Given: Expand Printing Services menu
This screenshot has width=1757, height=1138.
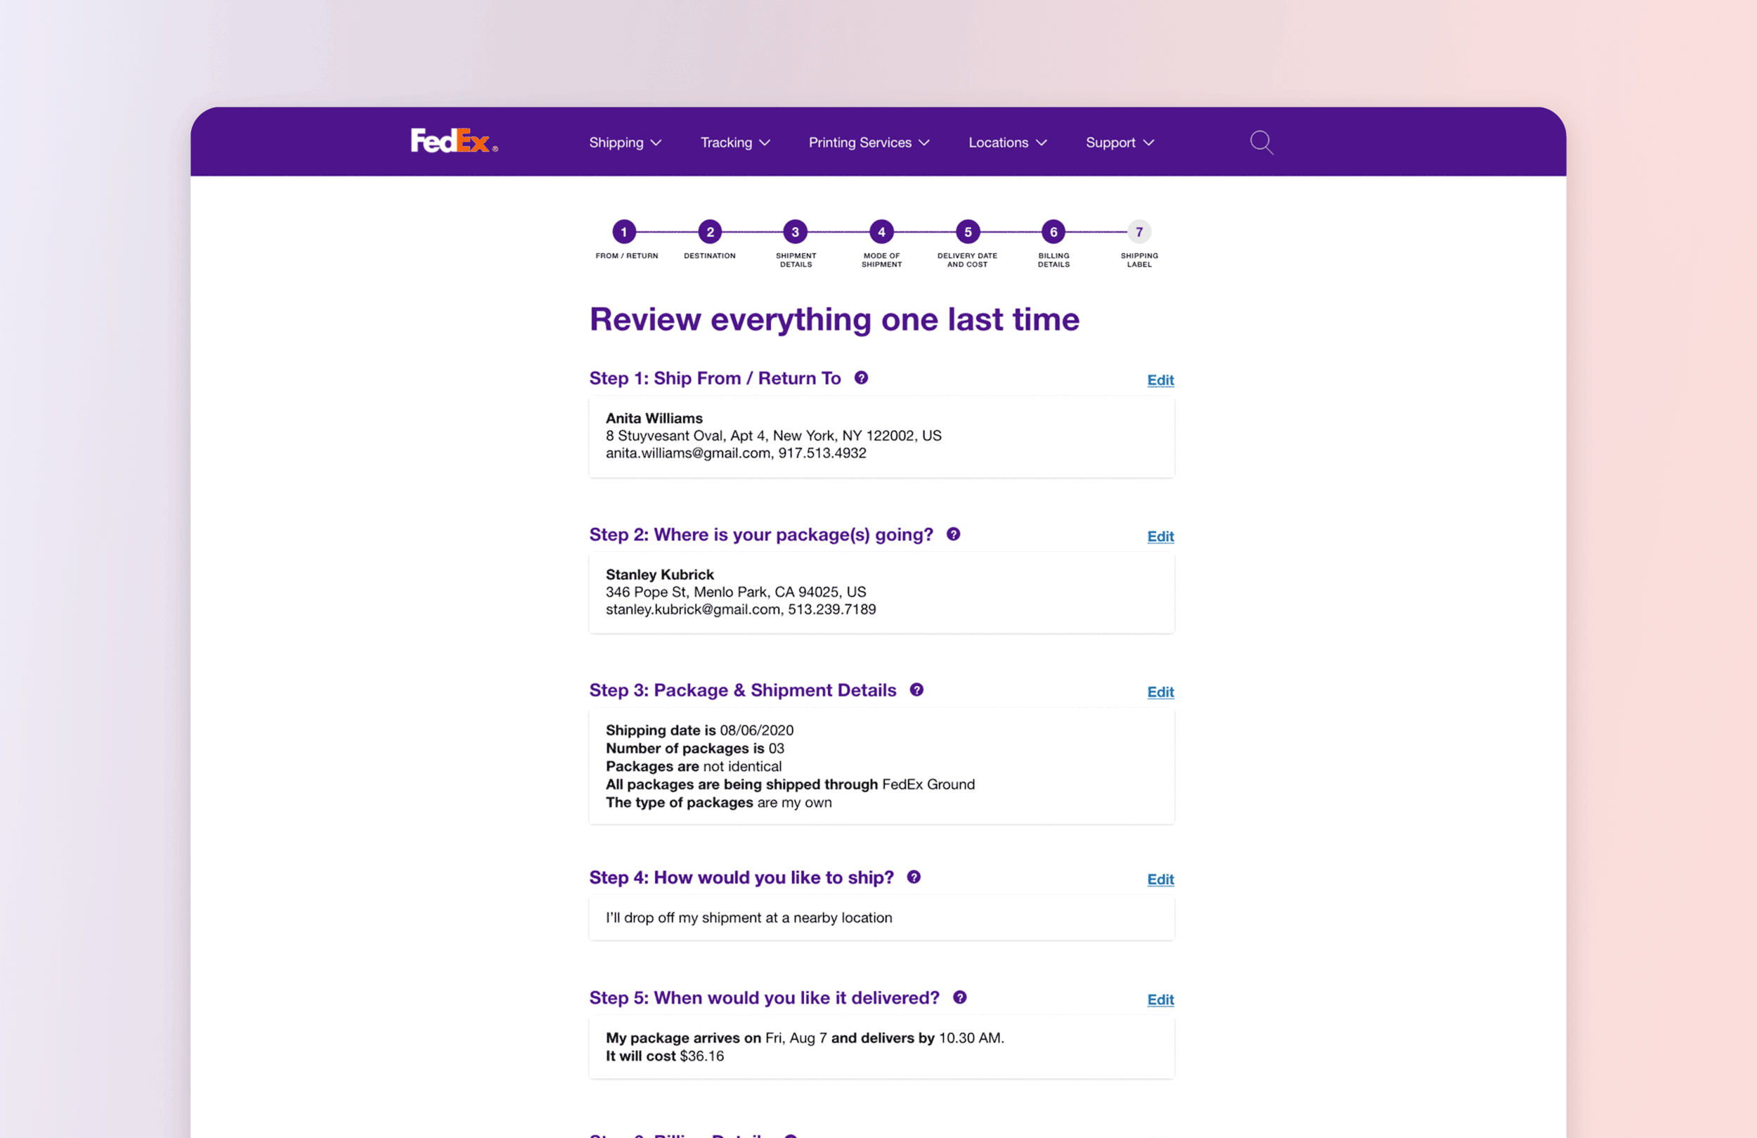Looking at the screenshot, I should (x=868, y=143).
